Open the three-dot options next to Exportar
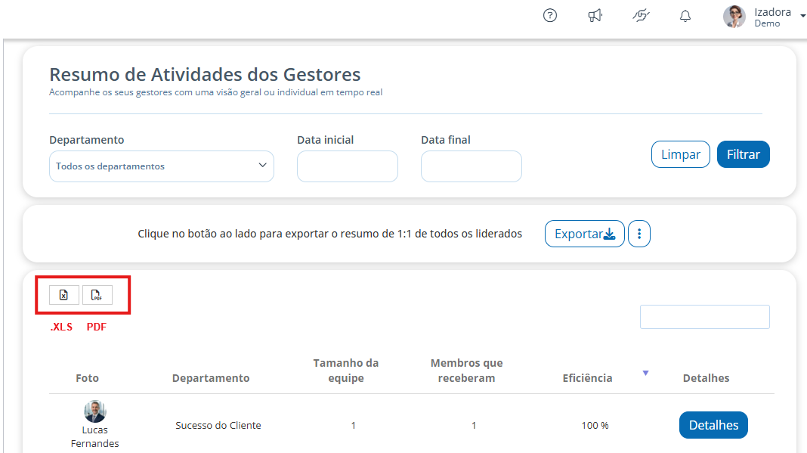The height and width of the screenshot is (453, 807). click(x=639, y=234)
